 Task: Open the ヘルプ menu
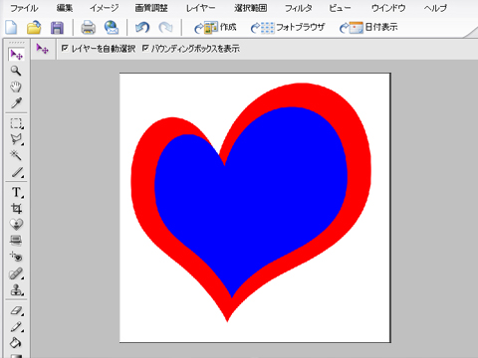[435, 8]
